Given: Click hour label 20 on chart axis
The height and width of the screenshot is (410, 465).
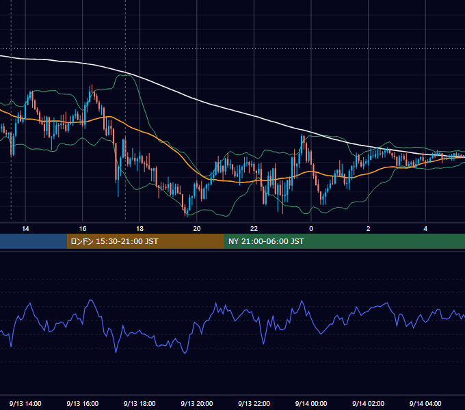Looking at the screenshot, I should [197, 229].
